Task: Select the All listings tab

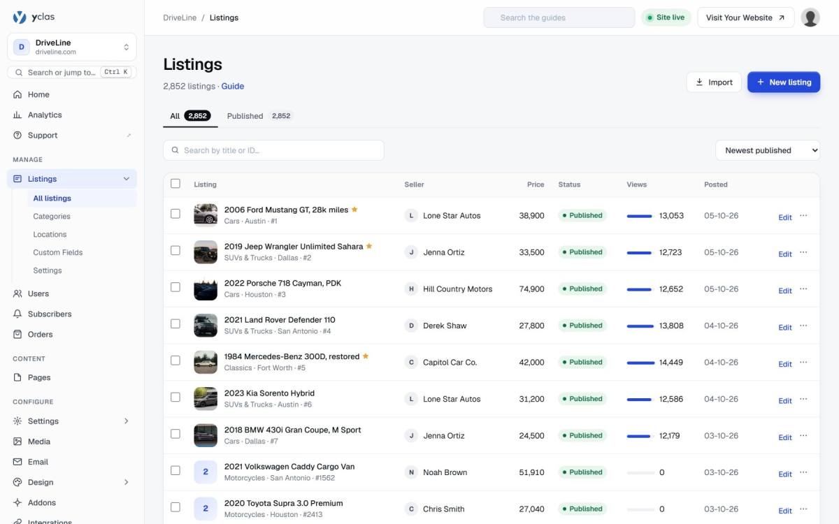Action: click(x=190, y=116)
